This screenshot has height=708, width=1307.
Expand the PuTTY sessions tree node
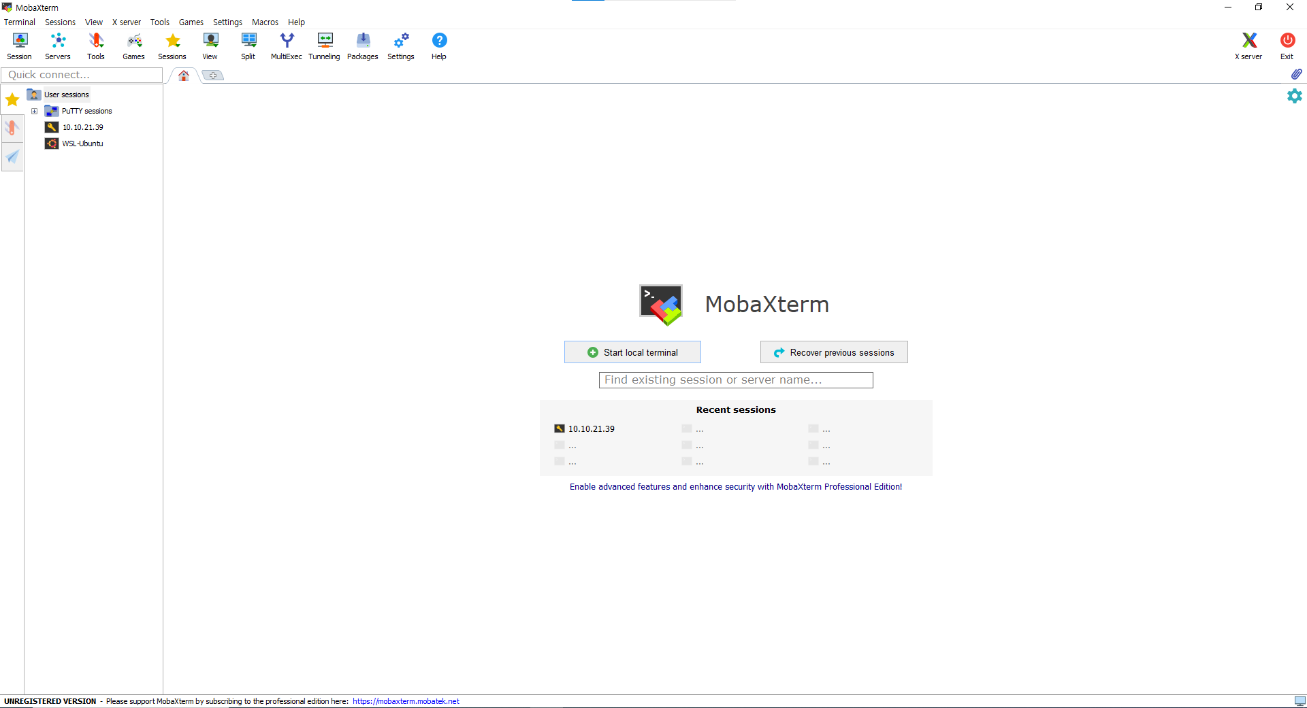click(35, 111)
